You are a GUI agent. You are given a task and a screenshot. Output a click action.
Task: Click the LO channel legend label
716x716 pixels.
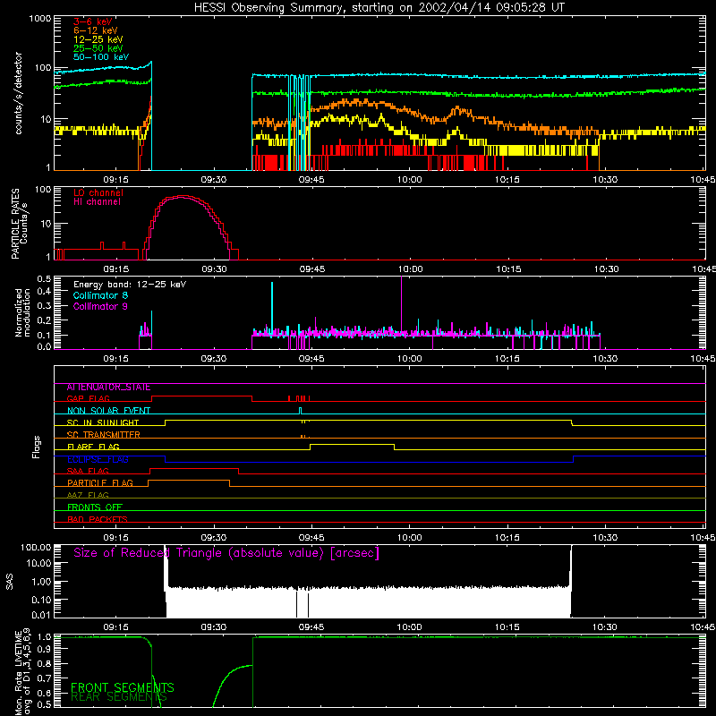click(98, 192)
